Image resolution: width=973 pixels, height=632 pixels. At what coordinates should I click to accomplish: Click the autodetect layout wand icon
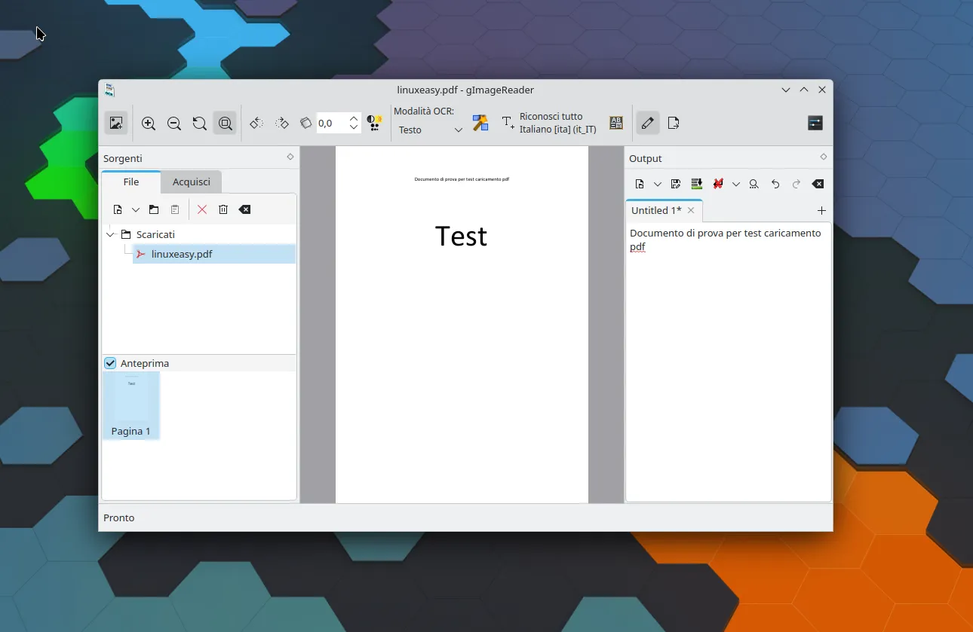[x=480, y=124]
